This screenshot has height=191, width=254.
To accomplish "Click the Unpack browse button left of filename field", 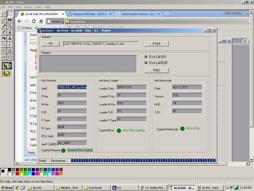I will coord(50,44).
